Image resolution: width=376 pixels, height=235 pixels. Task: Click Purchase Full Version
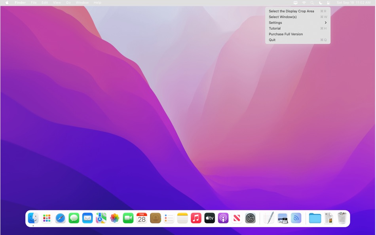click(286, 34)
